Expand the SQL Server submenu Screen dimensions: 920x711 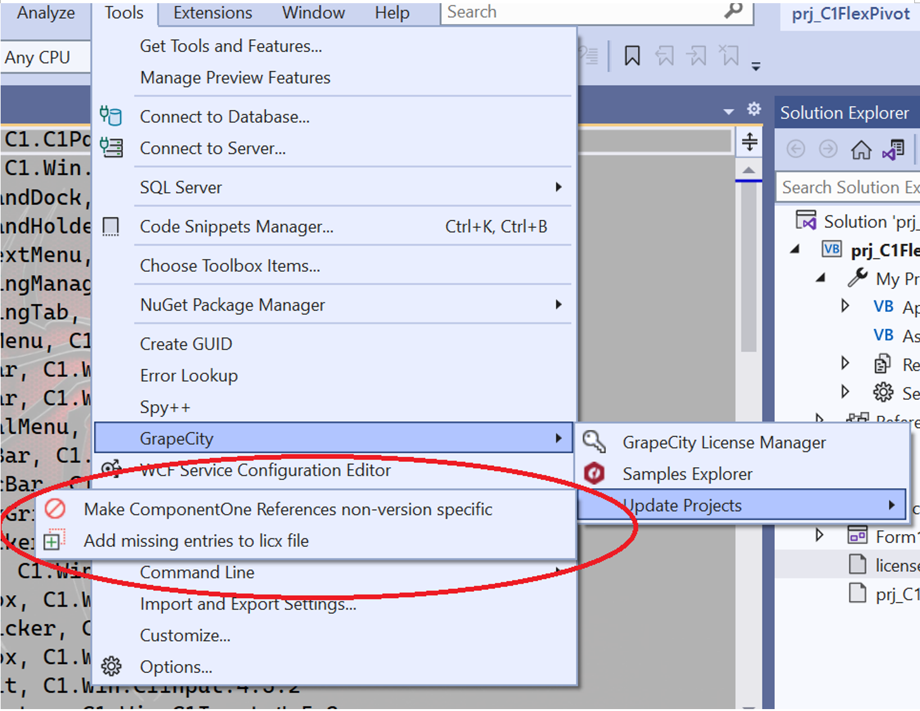[335, 188]
